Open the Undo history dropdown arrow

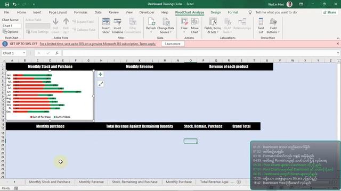click(19, 4)
